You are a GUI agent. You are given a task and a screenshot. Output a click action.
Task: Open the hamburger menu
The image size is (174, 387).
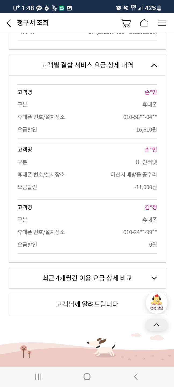162,23
